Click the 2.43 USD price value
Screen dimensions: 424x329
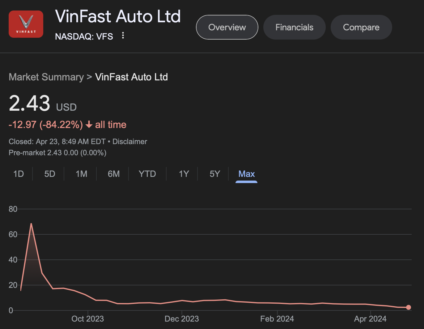click(43, 103)
